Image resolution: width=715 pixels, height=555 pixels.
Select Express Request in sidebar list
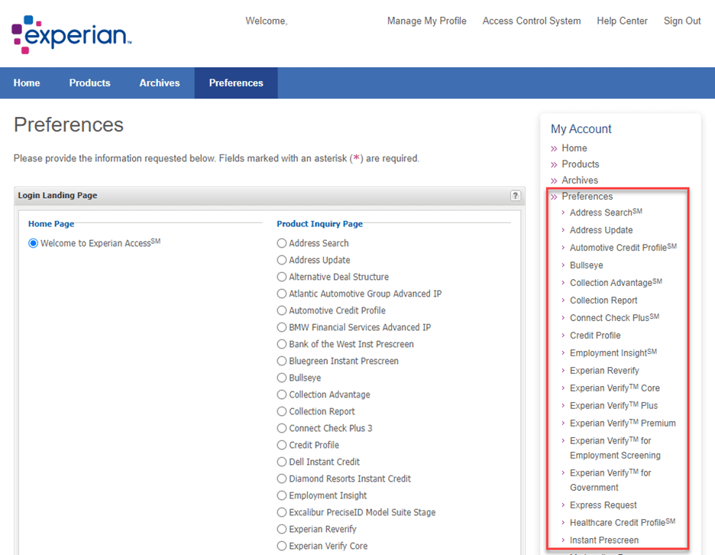click(603, 505)
